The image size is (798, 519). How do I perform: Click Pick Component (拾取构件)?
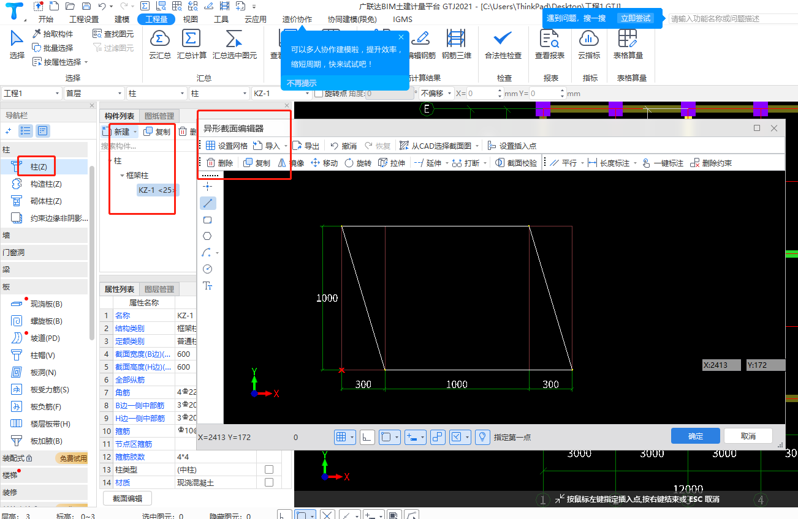[53, 34]
